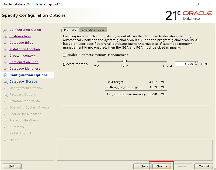Go back with the Back button

[x=143, y=166]
